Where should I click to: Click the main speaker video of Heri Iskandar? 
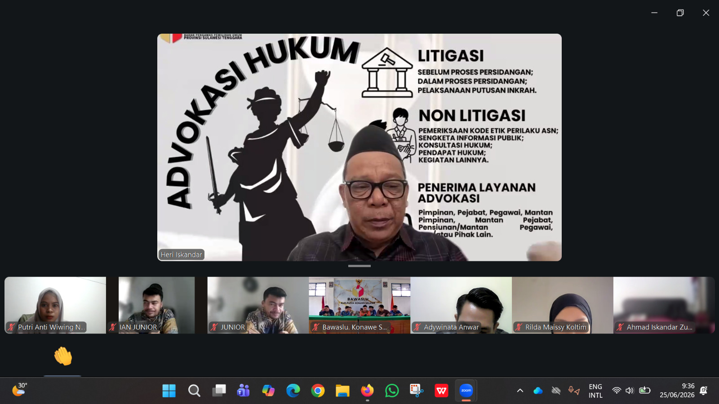coord(359,147)
